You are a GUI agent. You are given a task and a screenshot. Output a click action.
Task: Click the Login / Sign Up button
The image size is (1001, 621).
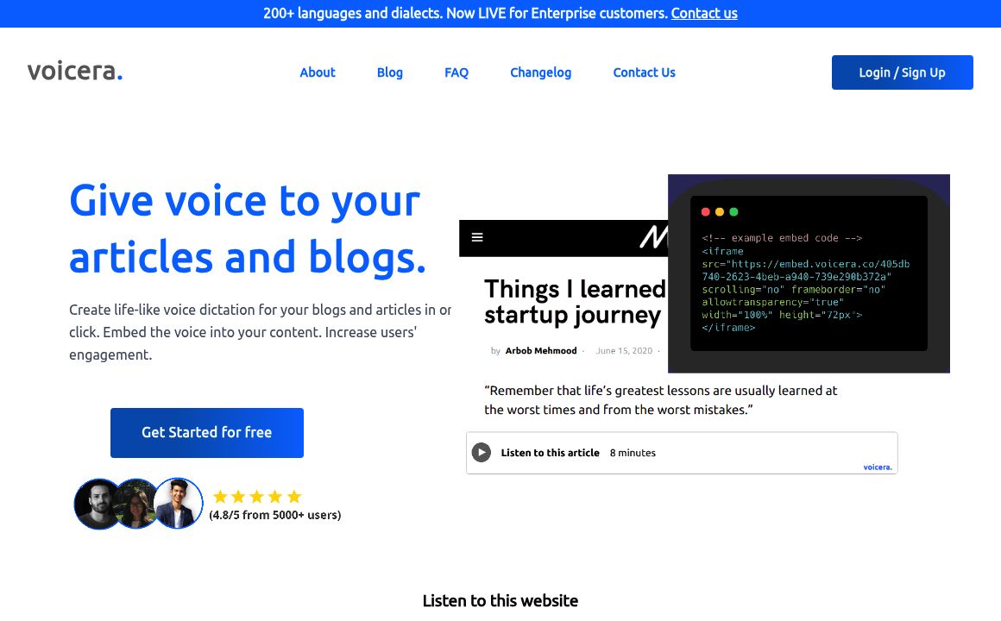pos(902,72)
